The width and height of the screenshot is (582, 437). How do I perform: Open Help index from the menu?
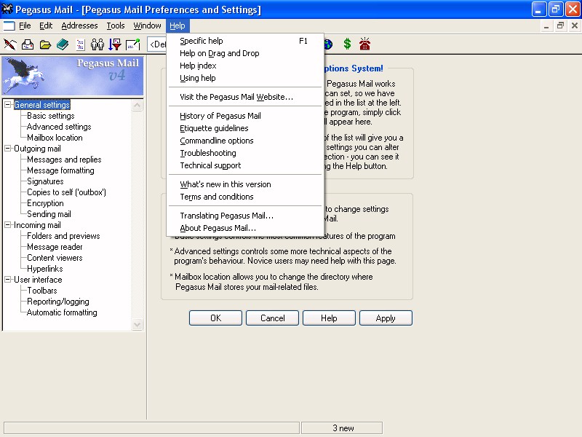[245, 66]
